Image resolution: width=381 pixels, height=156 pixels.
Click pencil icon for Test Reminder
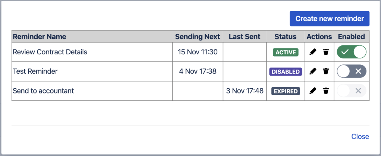(x=313, y=71)
